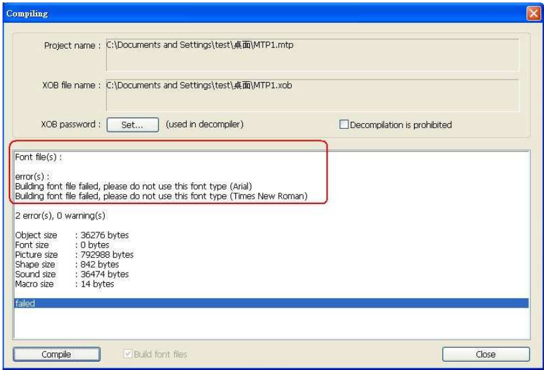544x370 pixels.
Task: Click the 'Font size : 0 bytes' line
Action: pyautogui.click(x=62, y=245)
